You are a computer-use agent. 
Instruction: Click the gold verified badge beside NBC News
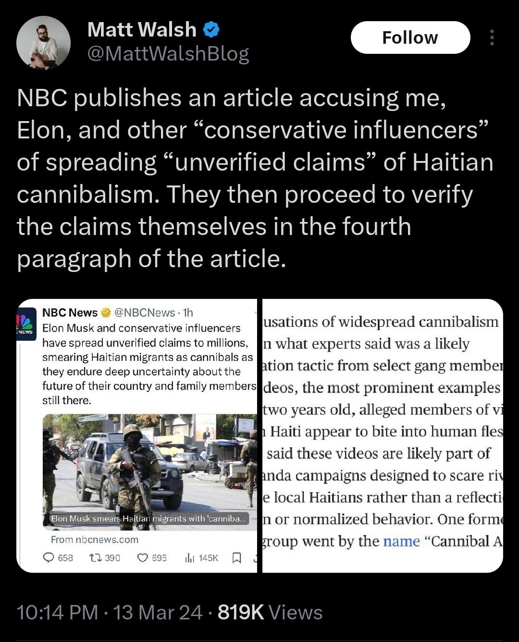coord(105,313)
